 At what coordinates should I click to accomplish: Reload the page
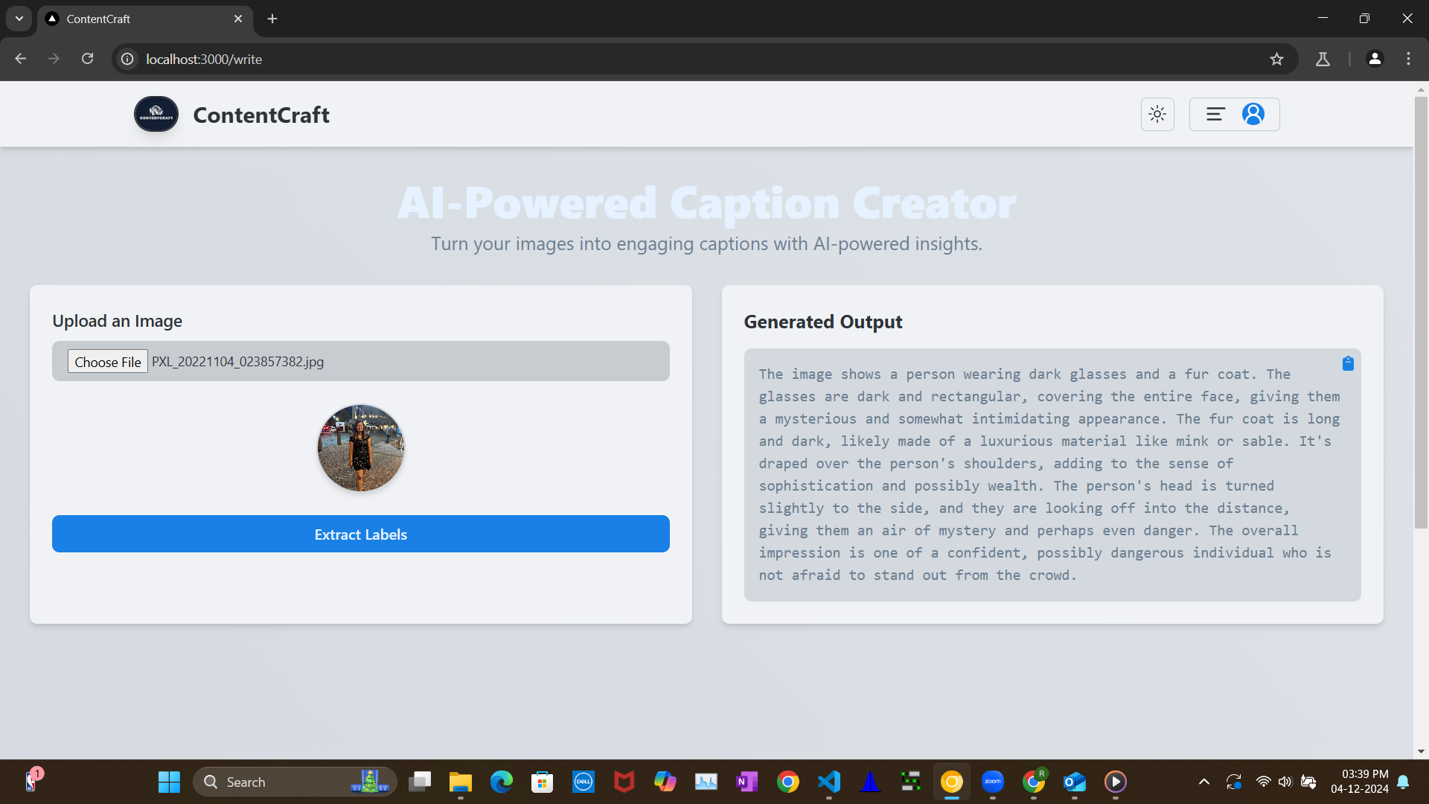pyautogui.click(x=87, y=59)
